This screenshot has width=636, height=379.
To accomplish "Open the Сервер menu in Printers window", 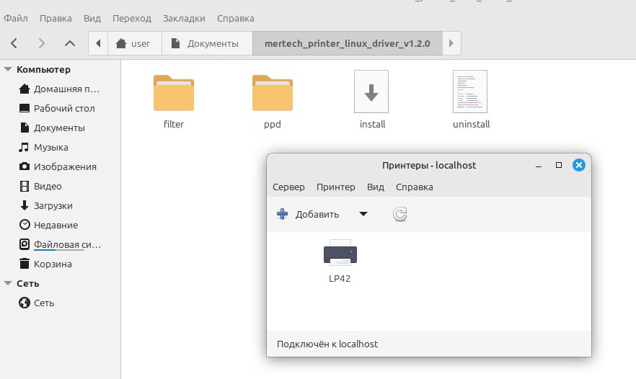I will click(x=288, y=187).
